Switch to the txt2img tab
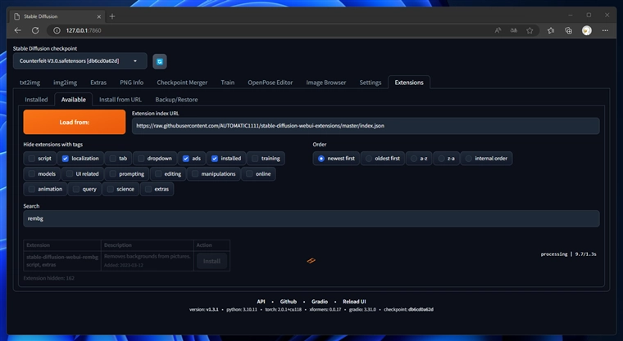The height and width of the screenshot is (341, 623). pos(30,83)
